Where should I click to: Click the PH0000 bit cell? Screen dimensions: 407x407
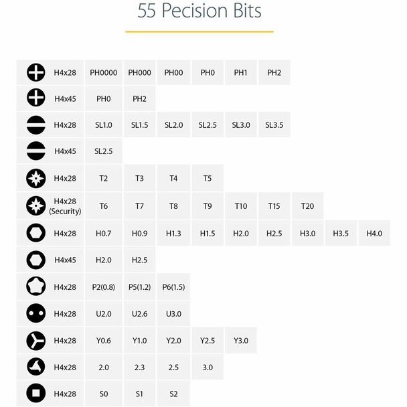click(104, 72)
